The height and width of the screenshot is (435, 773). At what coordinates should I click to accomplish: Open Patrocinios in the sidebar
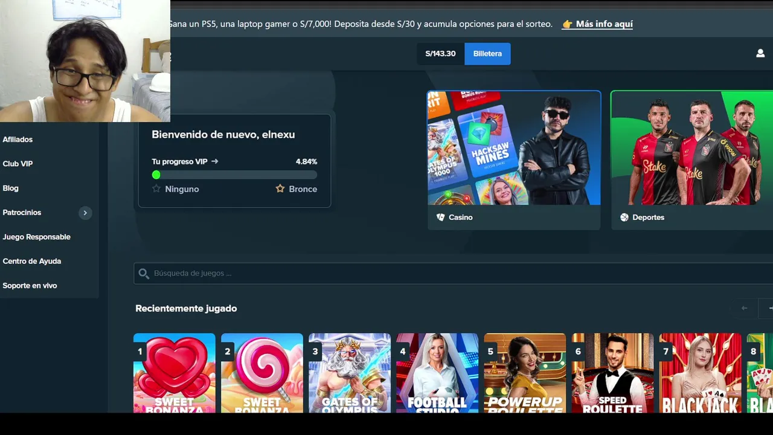coord(22,213)
